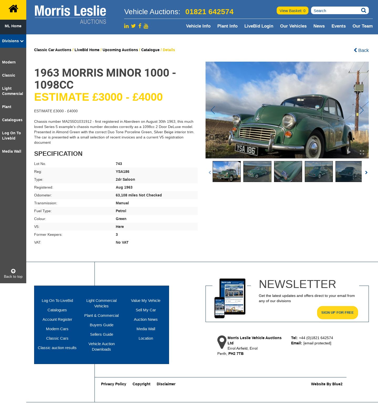Viewport: 378px width, 406px height.
Task: Open footer Auction News link
Action: pos(146,319)
